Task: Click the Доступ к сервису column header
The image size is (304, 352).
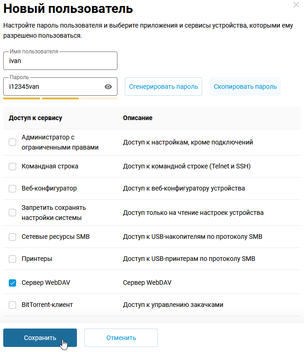Action: coord(35,118)
